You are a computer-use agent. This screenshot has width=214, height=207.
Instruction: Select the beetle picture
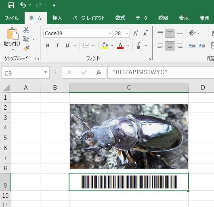coord(129,136)
